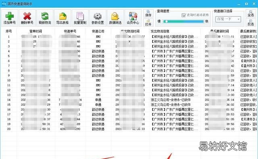The width and height of the screenshot is (258, 159).
Task: Click 【湖州市】 last-update cell in row 6
Action: click(x=248, y=61)
